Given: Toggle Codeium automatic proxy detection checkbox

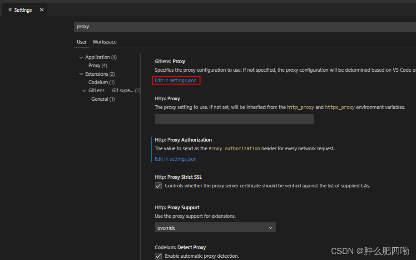Looking at the screenshot, I should pos(158,256).
